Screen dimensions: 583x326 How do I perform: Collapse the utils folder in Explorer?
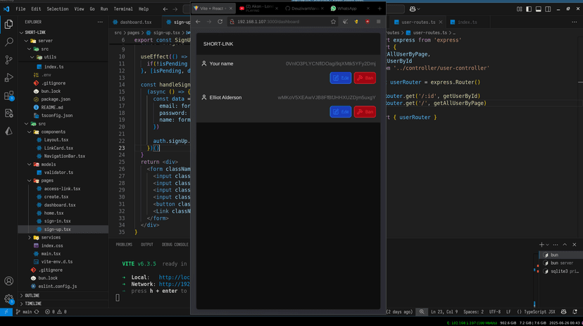click(x=32, y=57)
